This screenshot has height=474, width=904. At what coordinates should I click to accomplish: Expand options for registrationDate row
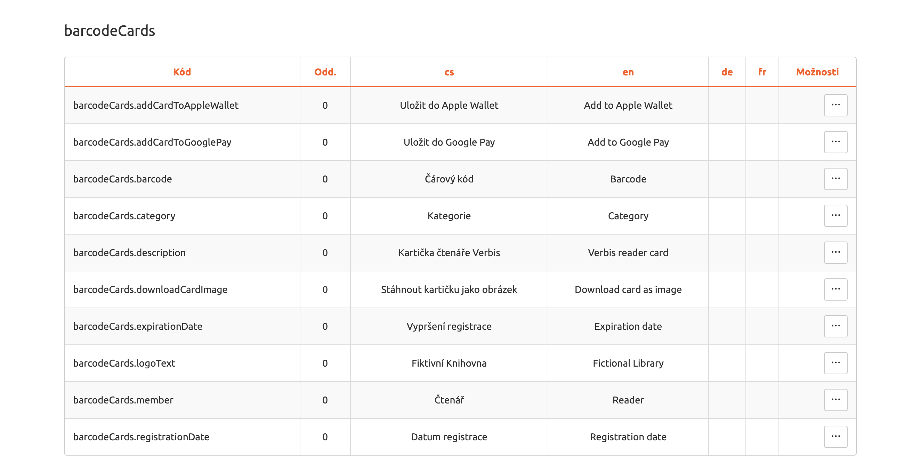pyautogui.click(x=835, y=437)
